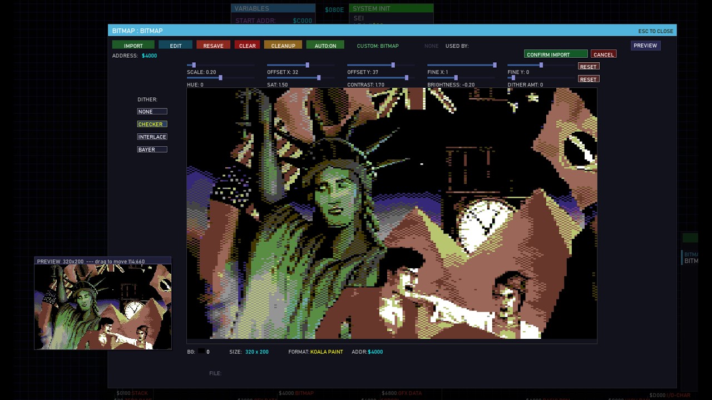Image resolution: width=712 pixels, height=400 pixels.
Task: Adjust the CONTRAST slider
Action: pos(380,78)
